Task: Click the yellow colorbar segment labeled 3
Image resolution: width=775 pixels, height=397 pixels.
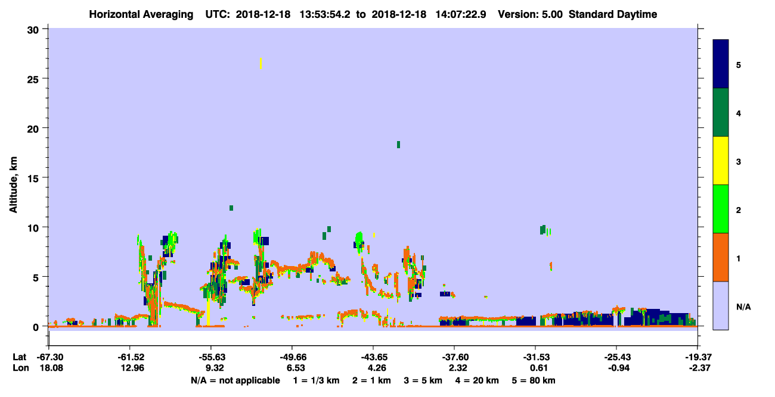Action: point(721,161)
